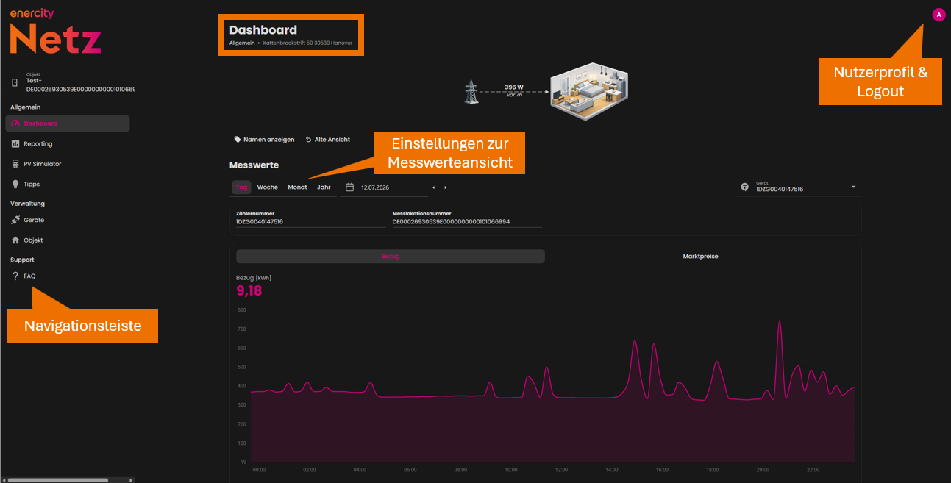Image resolution: width=951 pixels, height=483 pixels.
Task: Open Dashboard via its gauge icon
Action: pos(15,124)
